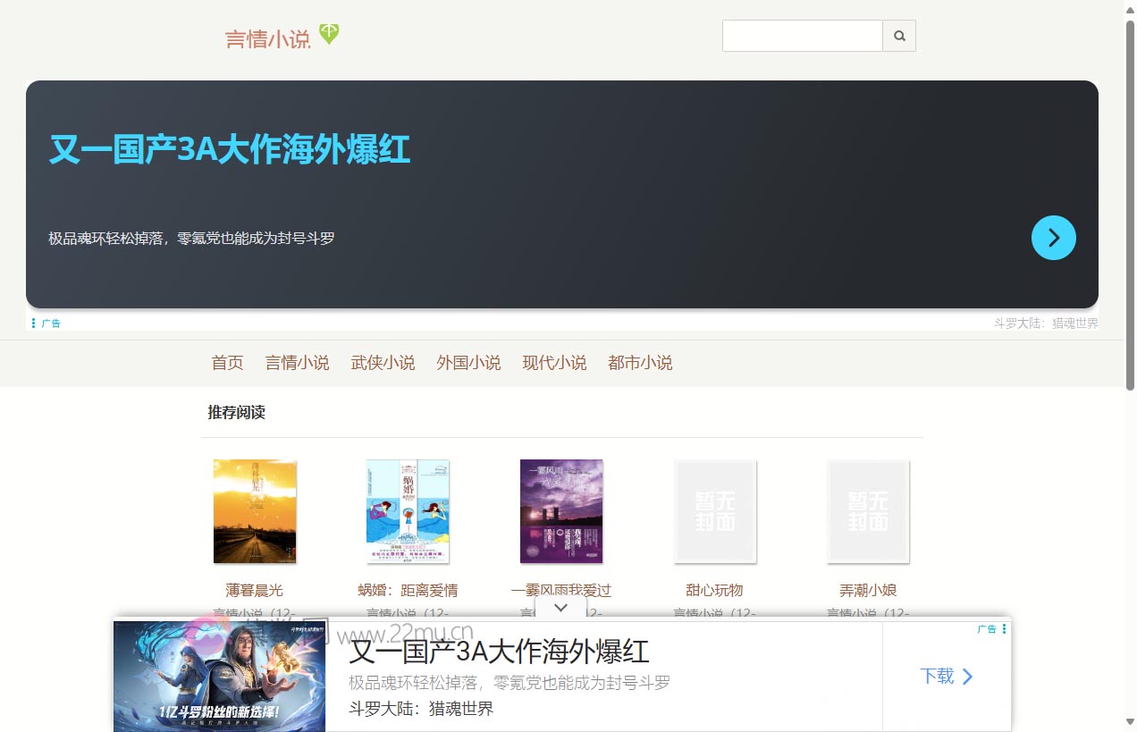Open the novel 蜗婚：距离爱情
The width and height of the screenshot is (1137, 732).
[x=408, y=590]
